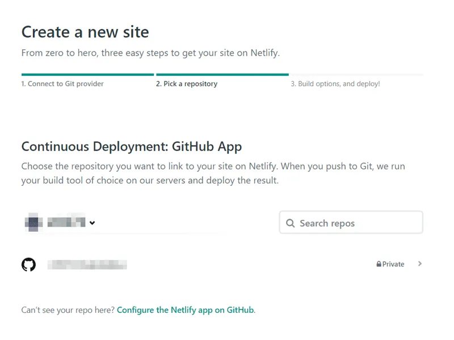Screen dimensions: 454x340
Task: Select step 3 Build options, and deploy!
Action: 335,84
